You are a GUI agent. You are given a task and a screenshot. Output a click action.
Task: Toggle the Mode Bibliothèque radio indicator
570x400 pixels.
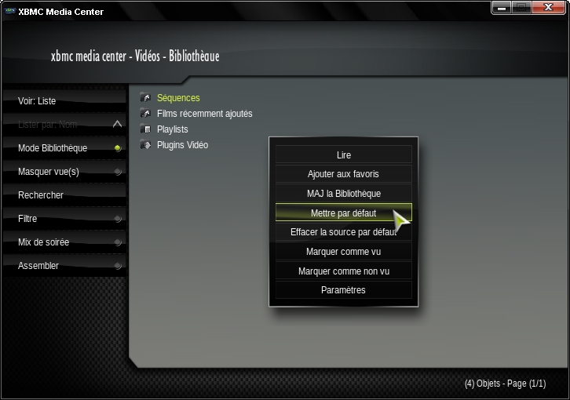(x=117, y=148)
